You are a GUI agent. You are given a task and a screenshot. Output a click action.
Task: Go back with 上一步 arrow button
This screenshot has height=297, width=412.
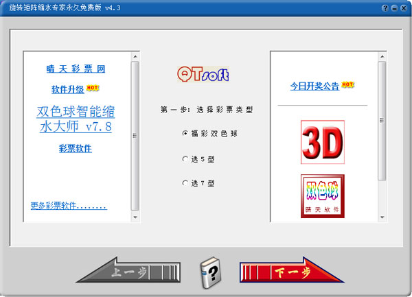click(x=127, y=272)
